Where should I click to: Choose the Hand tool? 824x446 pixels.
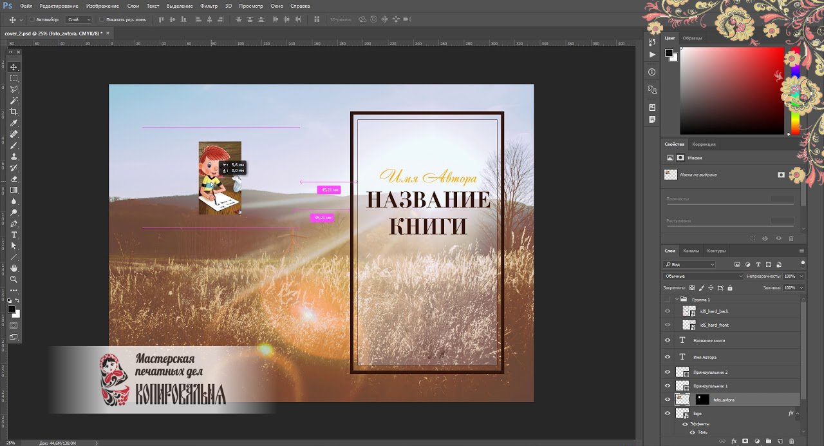click(14, 268)
